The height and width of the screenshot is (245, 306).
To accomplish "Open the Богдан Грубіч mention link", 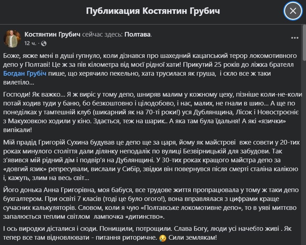I will tap(25, 74).
